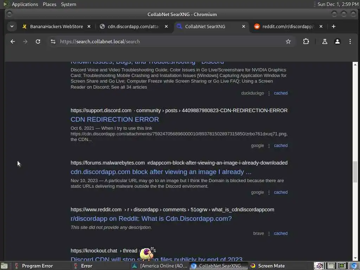Reload the current search page
360x270 pixels.
38,41
